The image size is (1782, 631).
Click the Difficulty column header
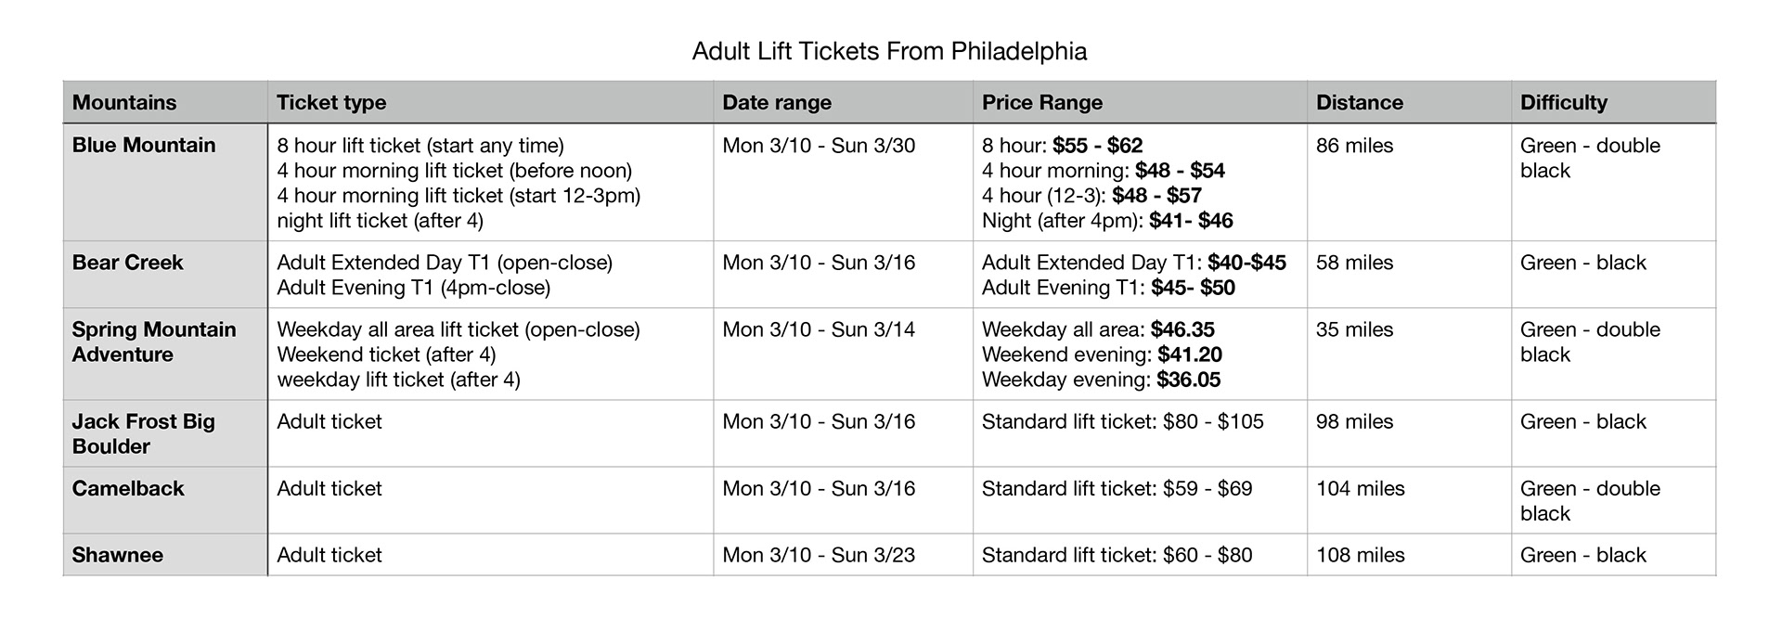click(1613, 102)
